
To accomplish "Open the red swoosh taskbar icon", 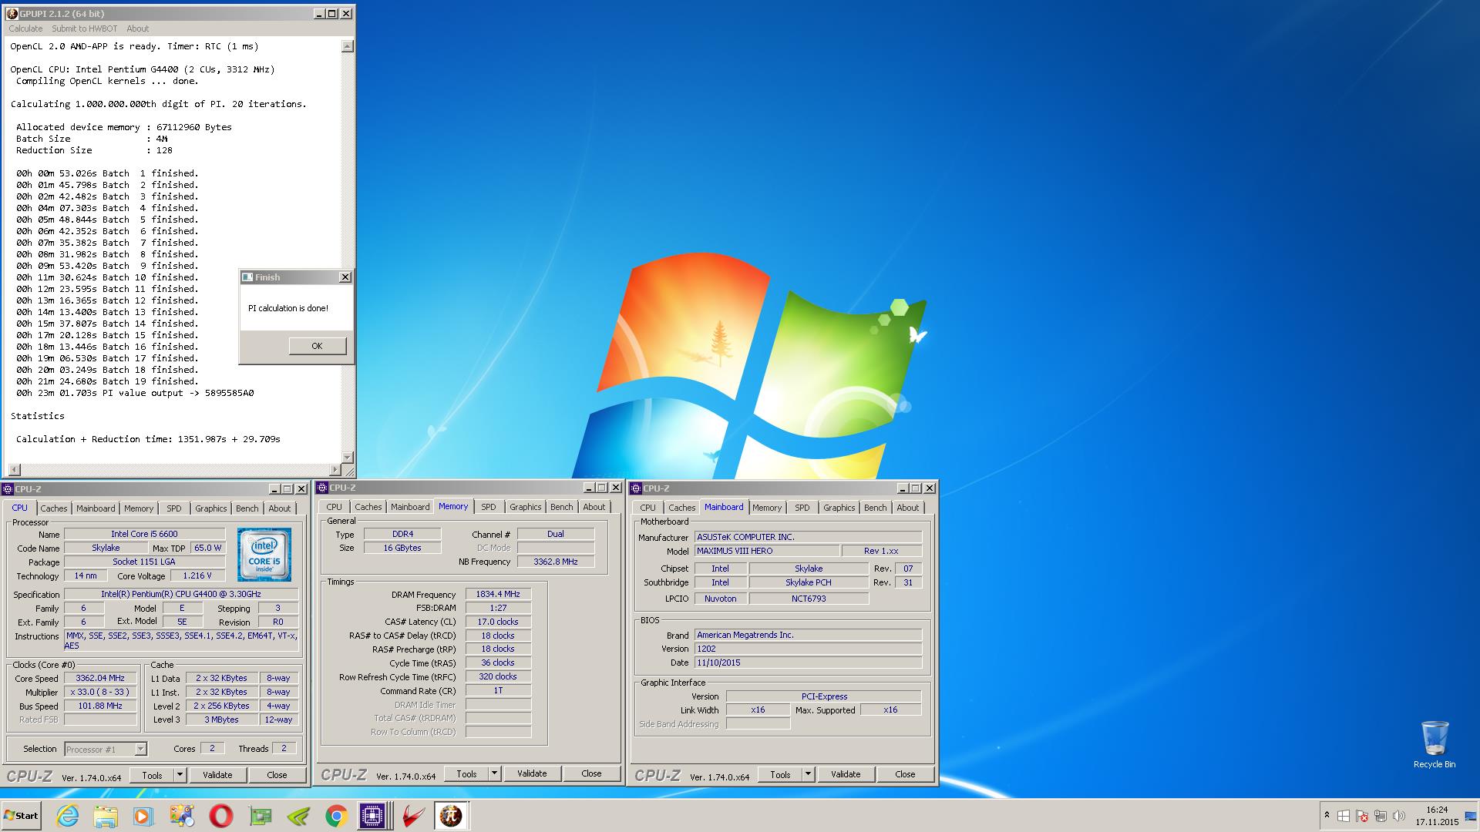I will point(412,816).
